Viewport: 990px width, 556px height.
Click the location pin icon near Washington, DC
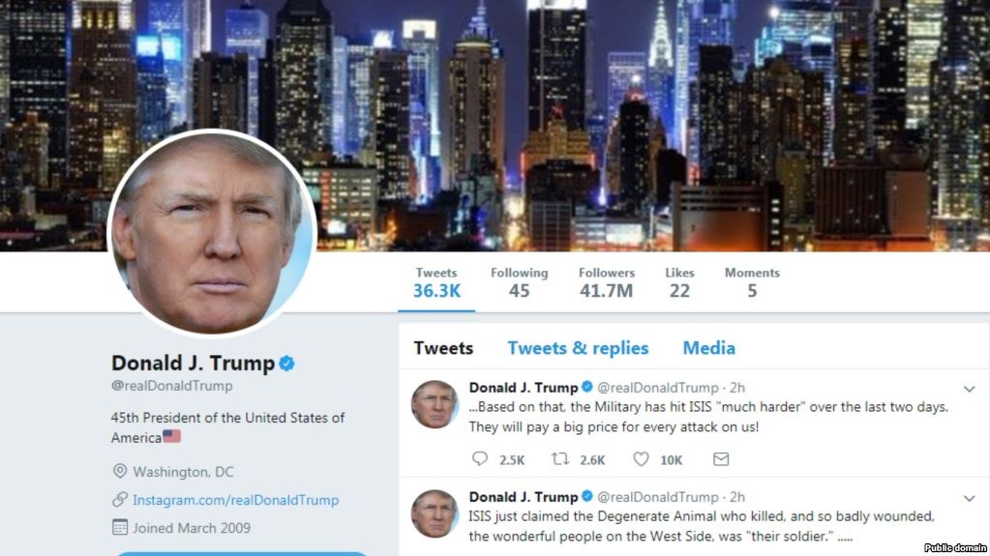pyautogui.click(x=119, y=471)
